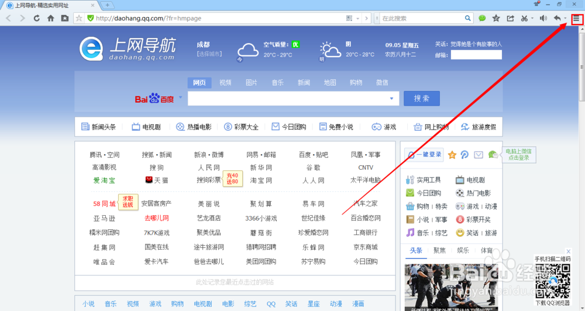Open the 58同城 link
This screenshot has width=585, height=311.
click(x=104, y=204)
